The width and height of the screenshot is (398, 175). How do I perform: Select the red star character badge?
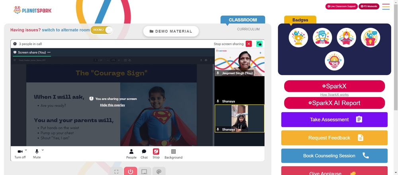coord(347,37)
